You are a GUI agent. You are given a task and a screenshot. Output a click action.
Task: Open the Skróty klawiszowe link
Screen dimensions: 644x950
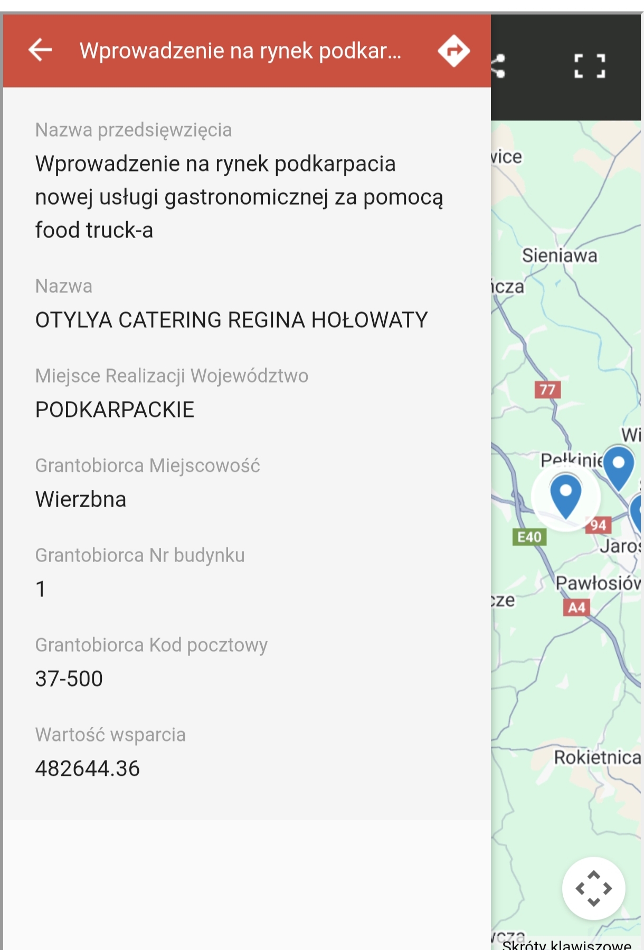pos(566,944)
